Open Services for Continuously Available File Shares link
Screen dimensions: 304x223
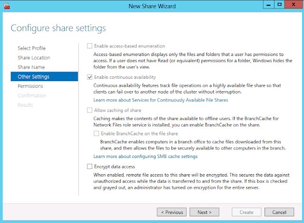coord(161,100)
